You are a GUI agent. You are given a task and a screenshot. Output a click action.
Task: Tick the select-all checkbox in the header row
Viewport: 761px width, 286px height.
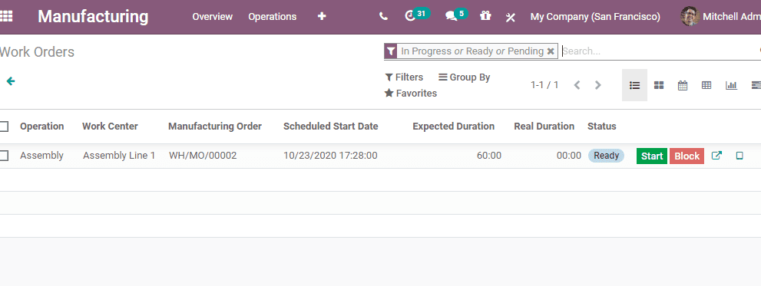(4, 127)
